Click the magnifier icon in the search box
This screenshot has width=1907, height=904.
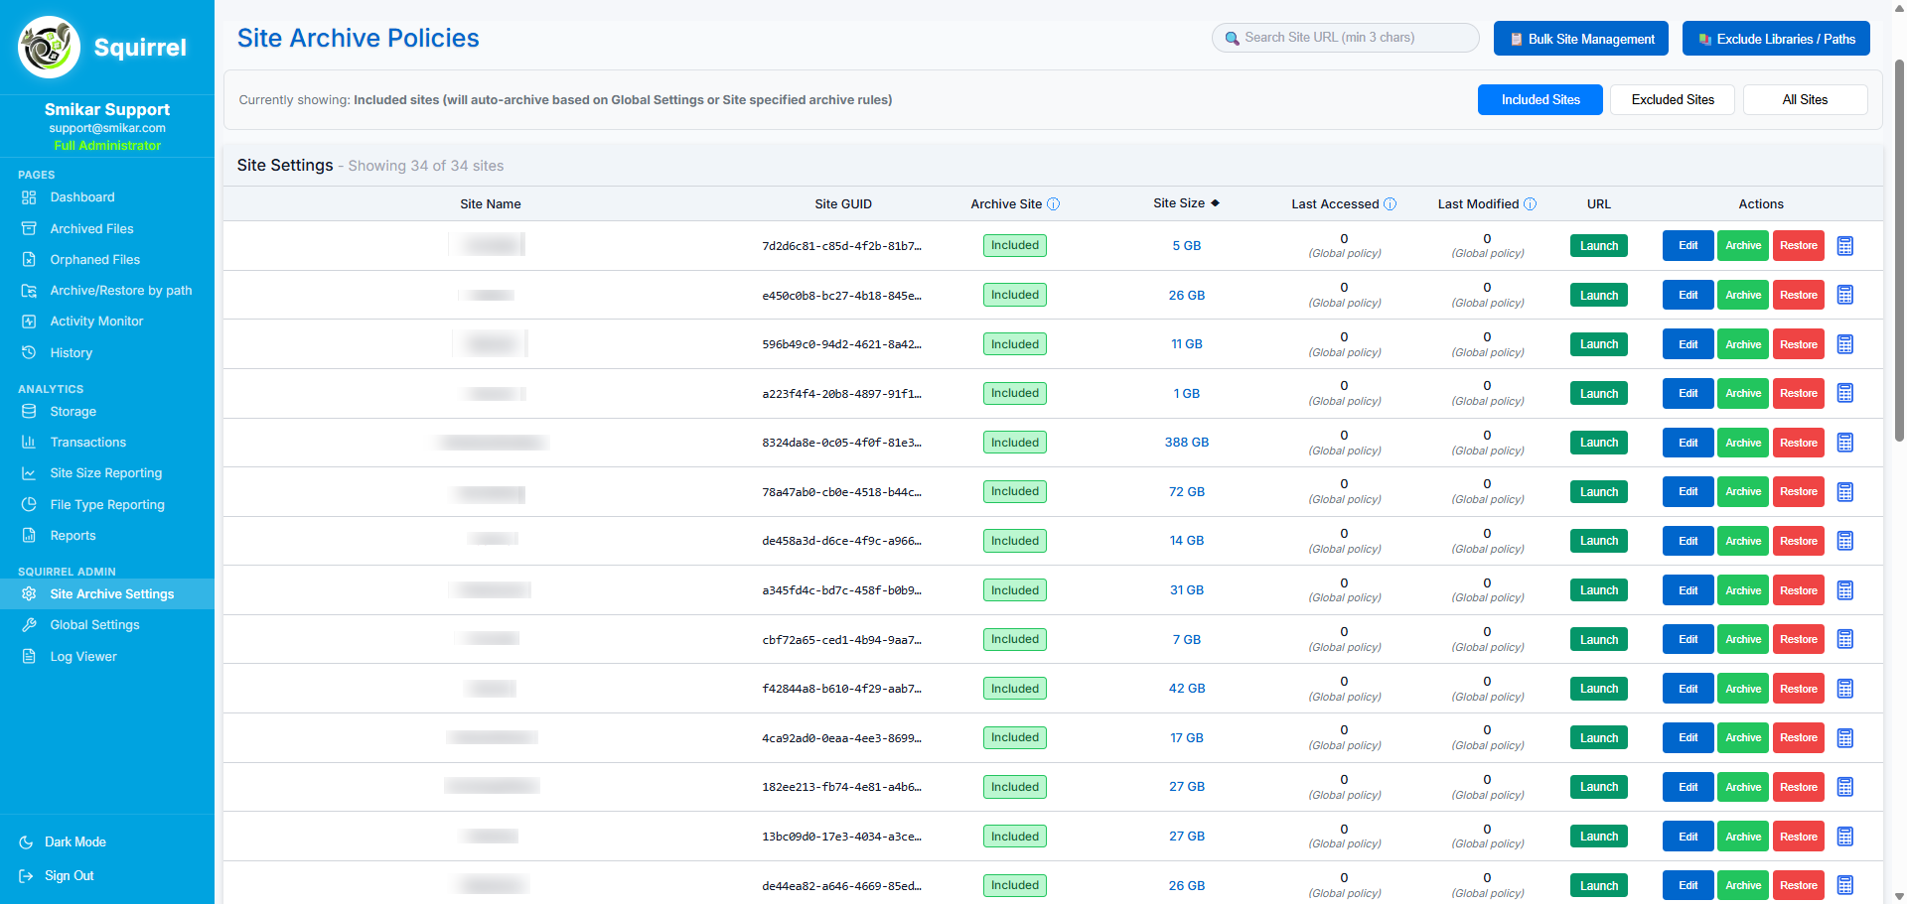[x=1232, y=39]
